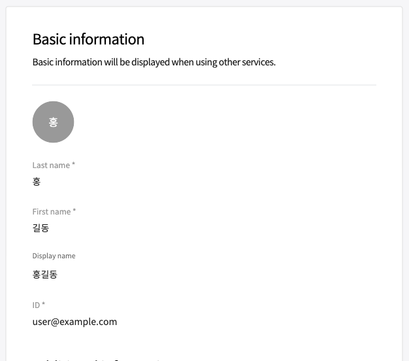Click the 'ID' field label

click(36, 305)
